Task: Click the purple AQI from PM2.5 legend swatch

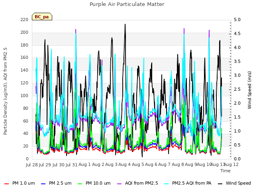Action: 119,184
